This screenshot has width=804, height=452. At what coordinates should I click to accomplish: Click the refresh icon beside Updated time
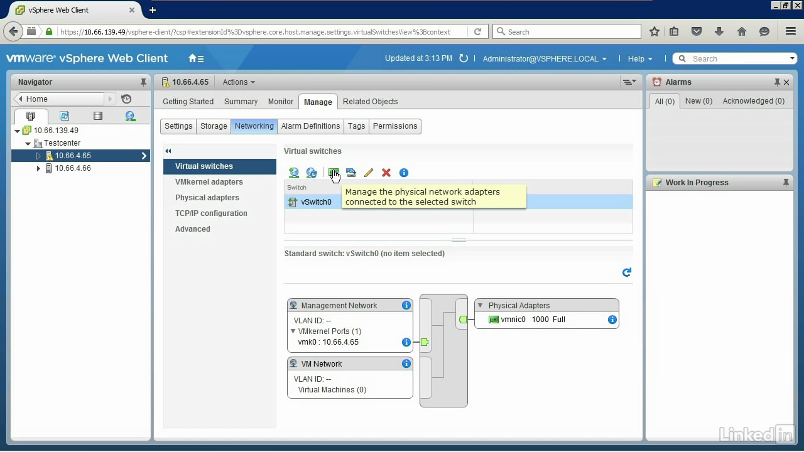[x=464, y=58]
